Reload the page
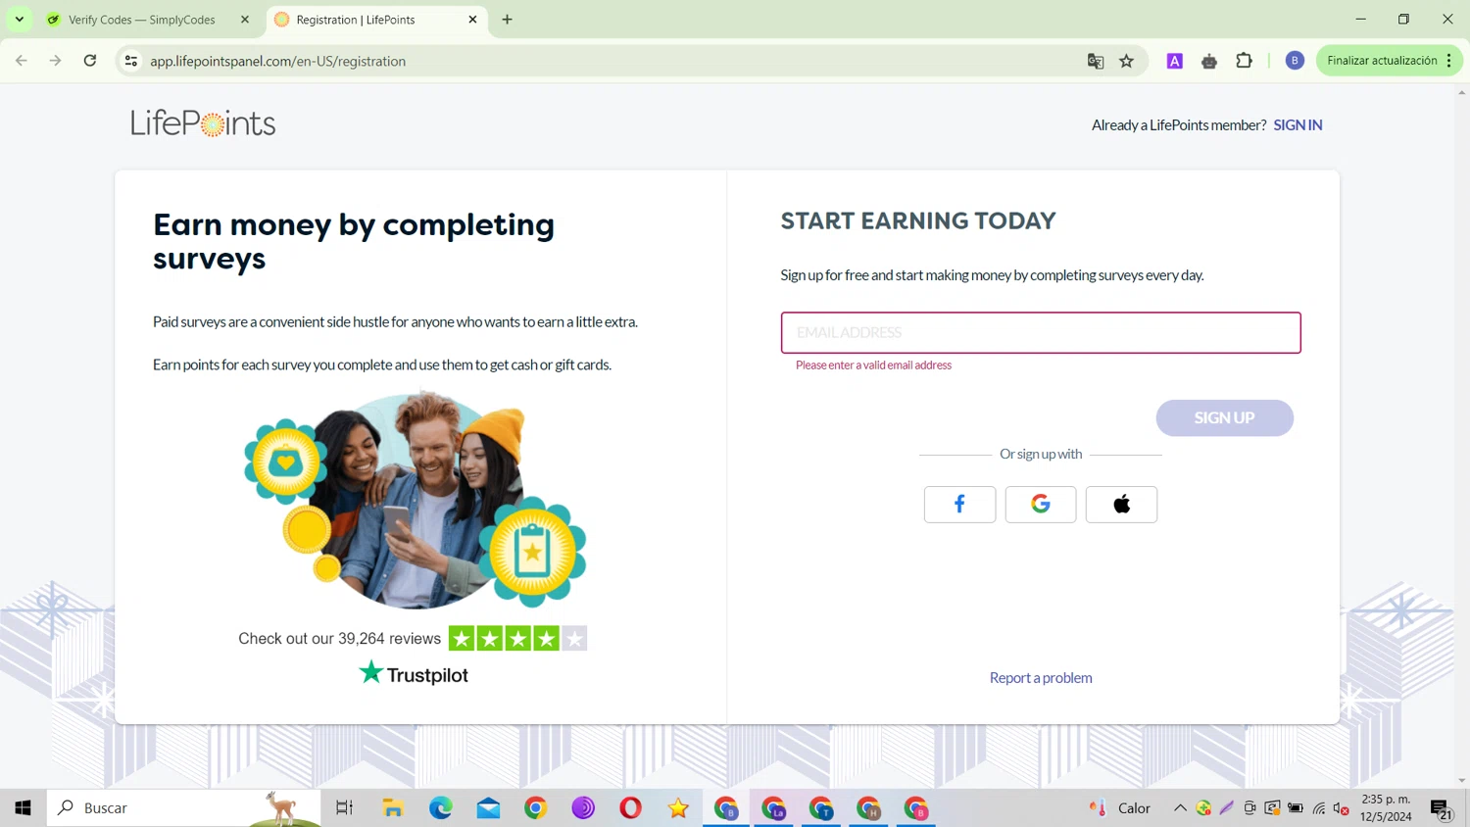This screenshot has width=1470, height=827. click(x=90, y=61)
